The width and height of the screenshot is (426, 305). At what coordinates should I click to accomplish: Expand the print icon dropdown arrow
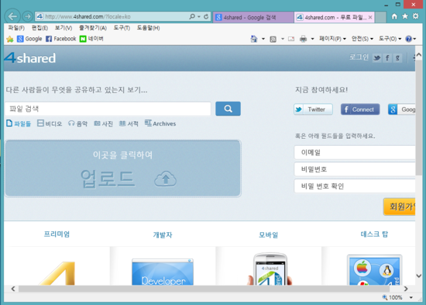click(312, 39)
